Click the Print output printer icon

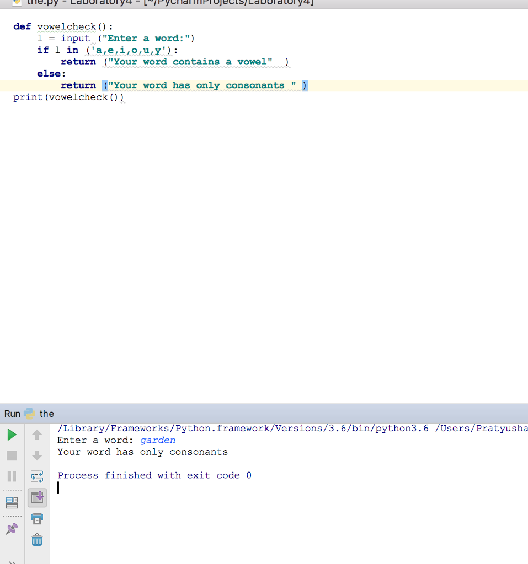click(x=37, y=519)
